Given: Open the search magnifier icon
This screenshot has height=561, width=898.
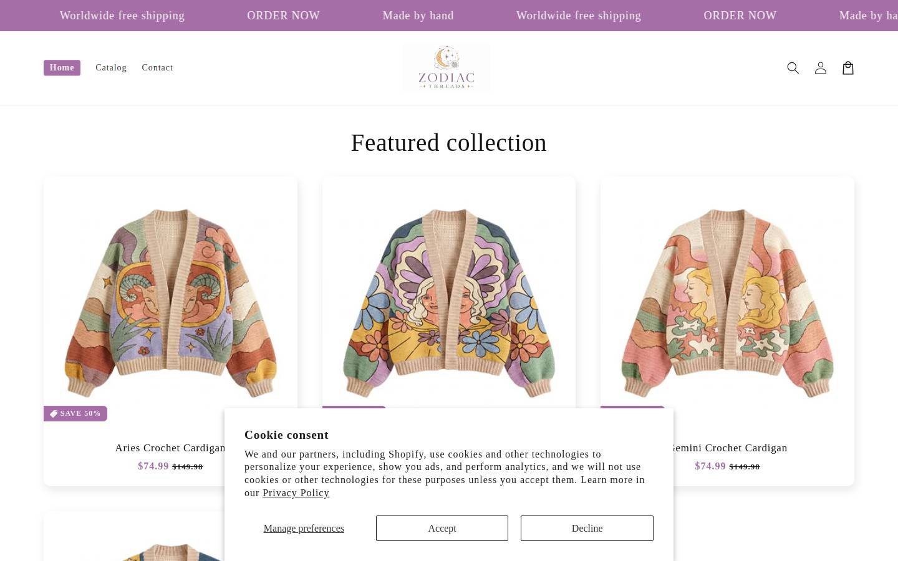Looking at the screenshot, I should pos(793,68).
